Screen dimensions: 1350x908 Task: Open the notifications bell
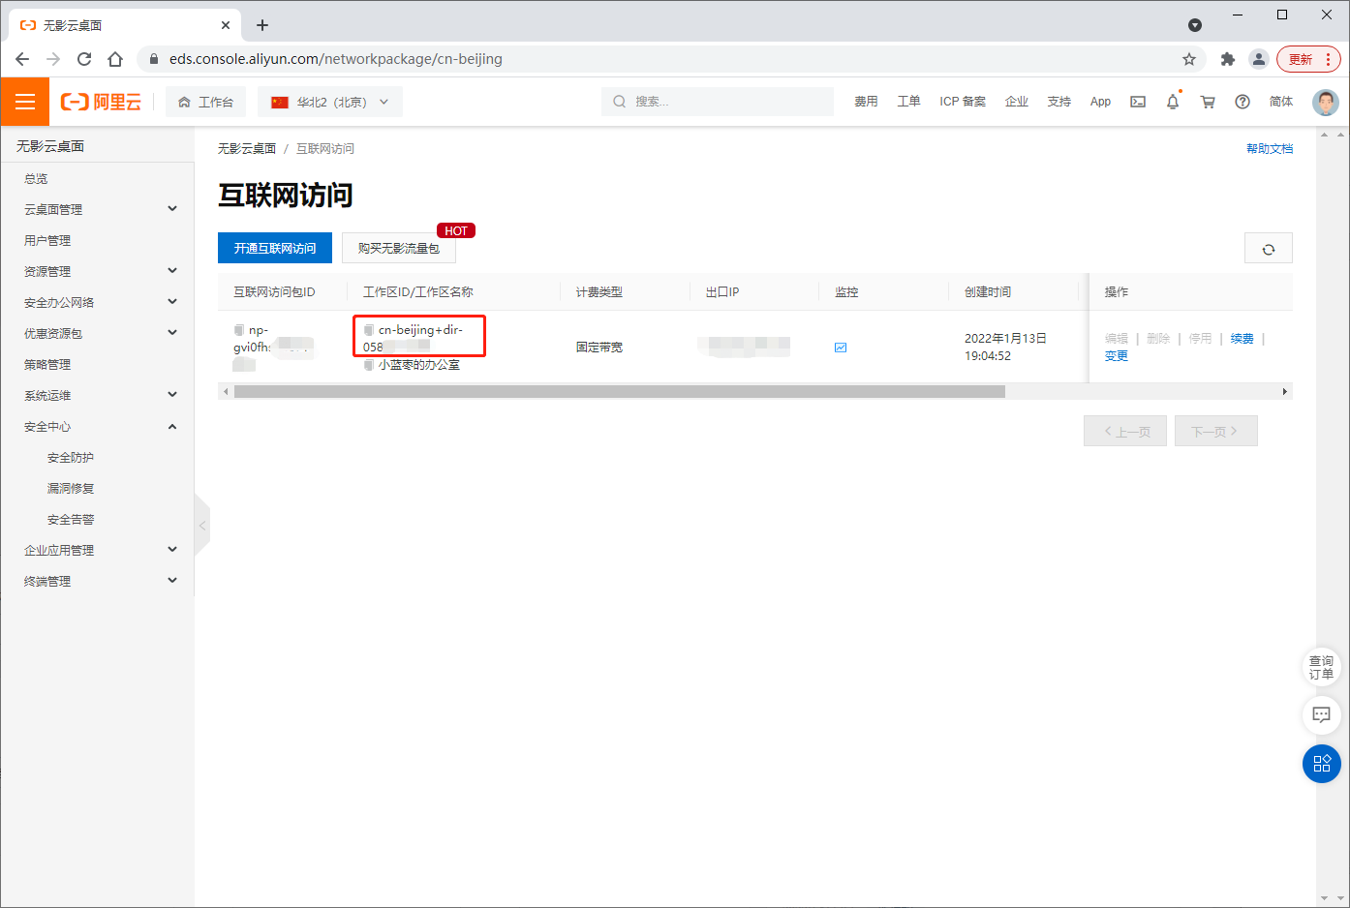click(x=1173, y=102)
